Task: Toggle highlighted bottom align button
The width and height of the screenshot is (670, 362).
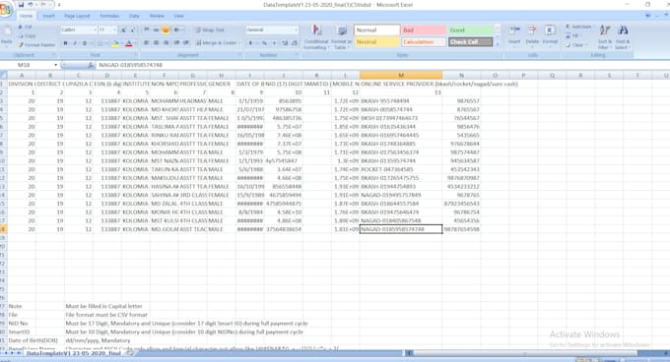Action: pos(166,30)
